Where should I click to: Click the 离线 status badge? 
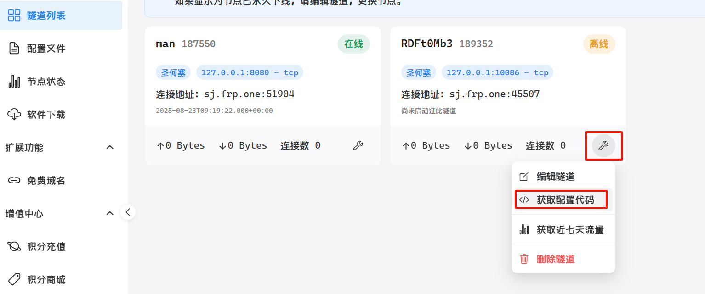point(599,44)
